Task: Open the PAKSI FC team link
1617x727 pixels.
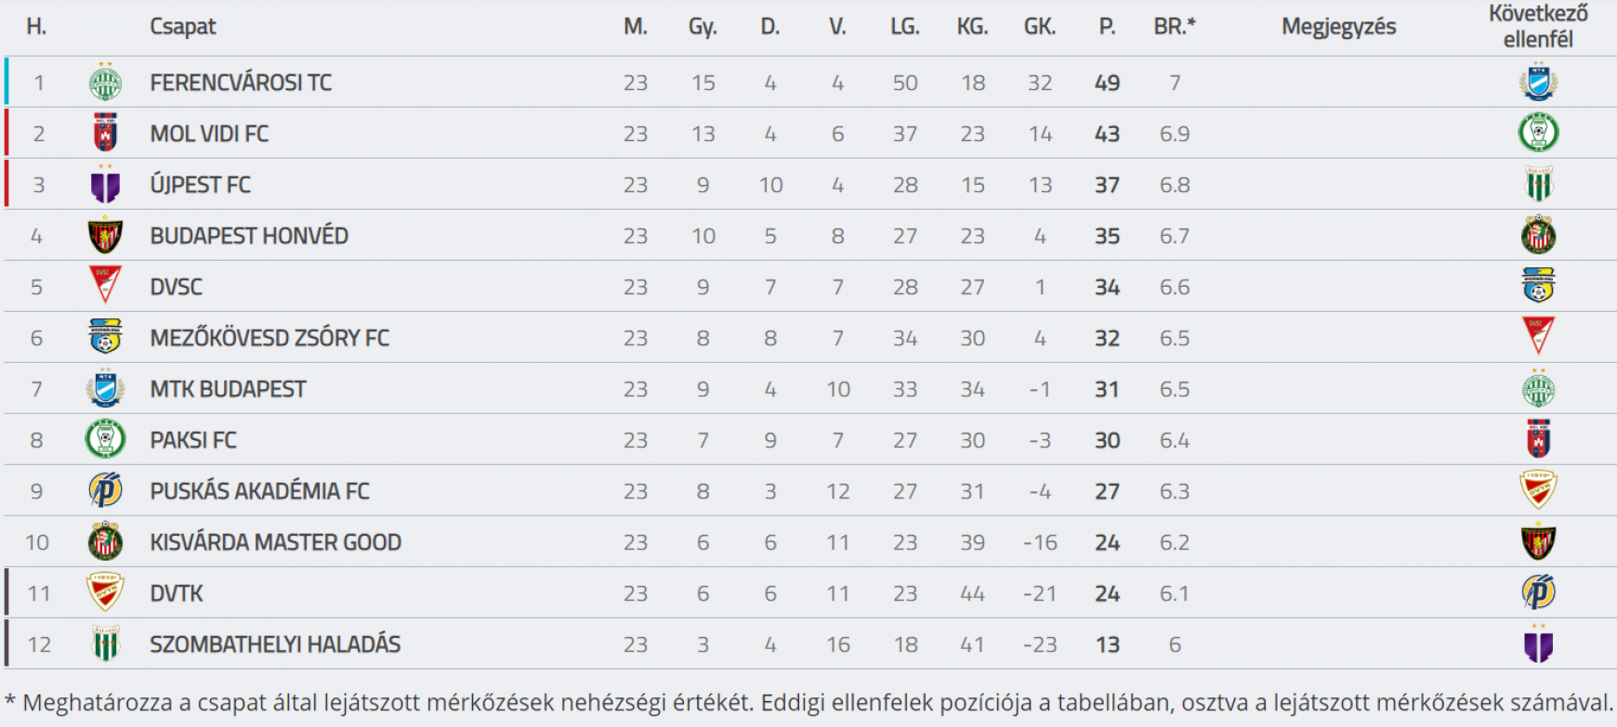Action: 193,440
